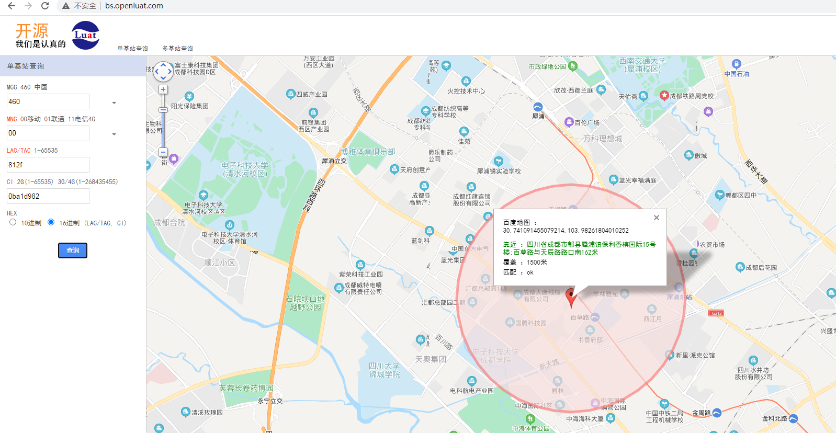Pan the map down with arrow
This screenshot has height=433, width=836.
point(163,78)
